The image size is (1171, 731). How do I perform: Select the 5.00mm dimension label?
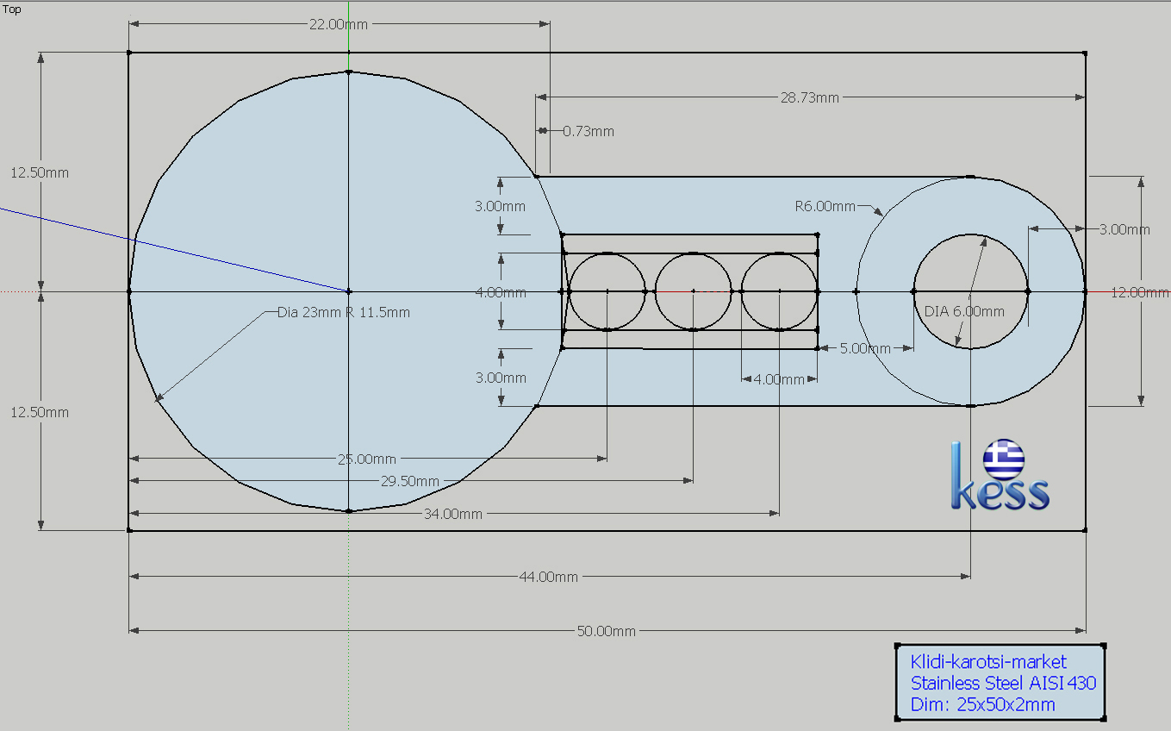(x=865, y=348)
